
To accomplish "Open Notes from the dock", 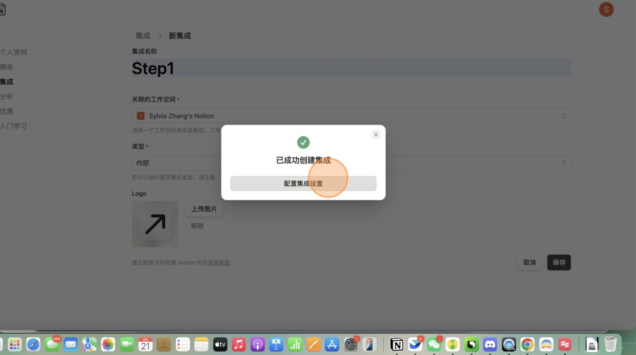I will click(201, 345).
